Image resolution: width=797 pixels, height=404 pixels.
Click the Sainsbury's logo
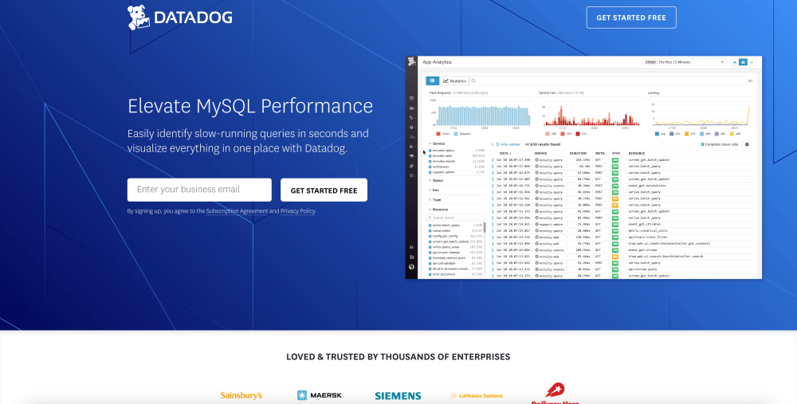241,395
